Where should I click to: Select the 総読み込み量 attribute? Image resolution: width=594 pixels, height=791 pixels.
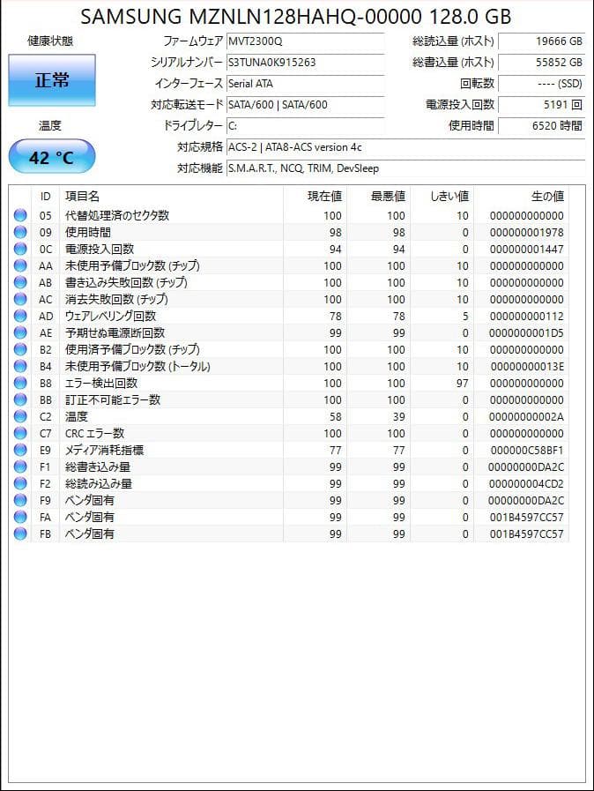[x=99, y=483]
